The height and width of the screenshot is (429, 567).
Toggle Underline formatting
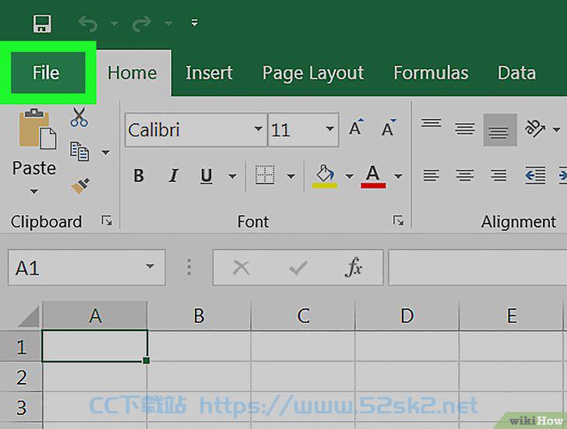tap(206, 177)
